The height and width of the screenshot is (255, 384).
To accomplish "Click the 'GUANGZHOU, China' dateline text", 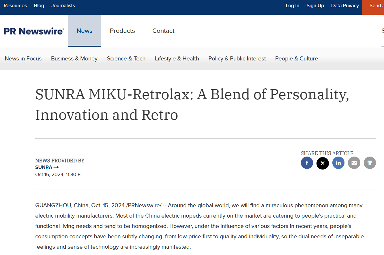I will click(62, 205).
